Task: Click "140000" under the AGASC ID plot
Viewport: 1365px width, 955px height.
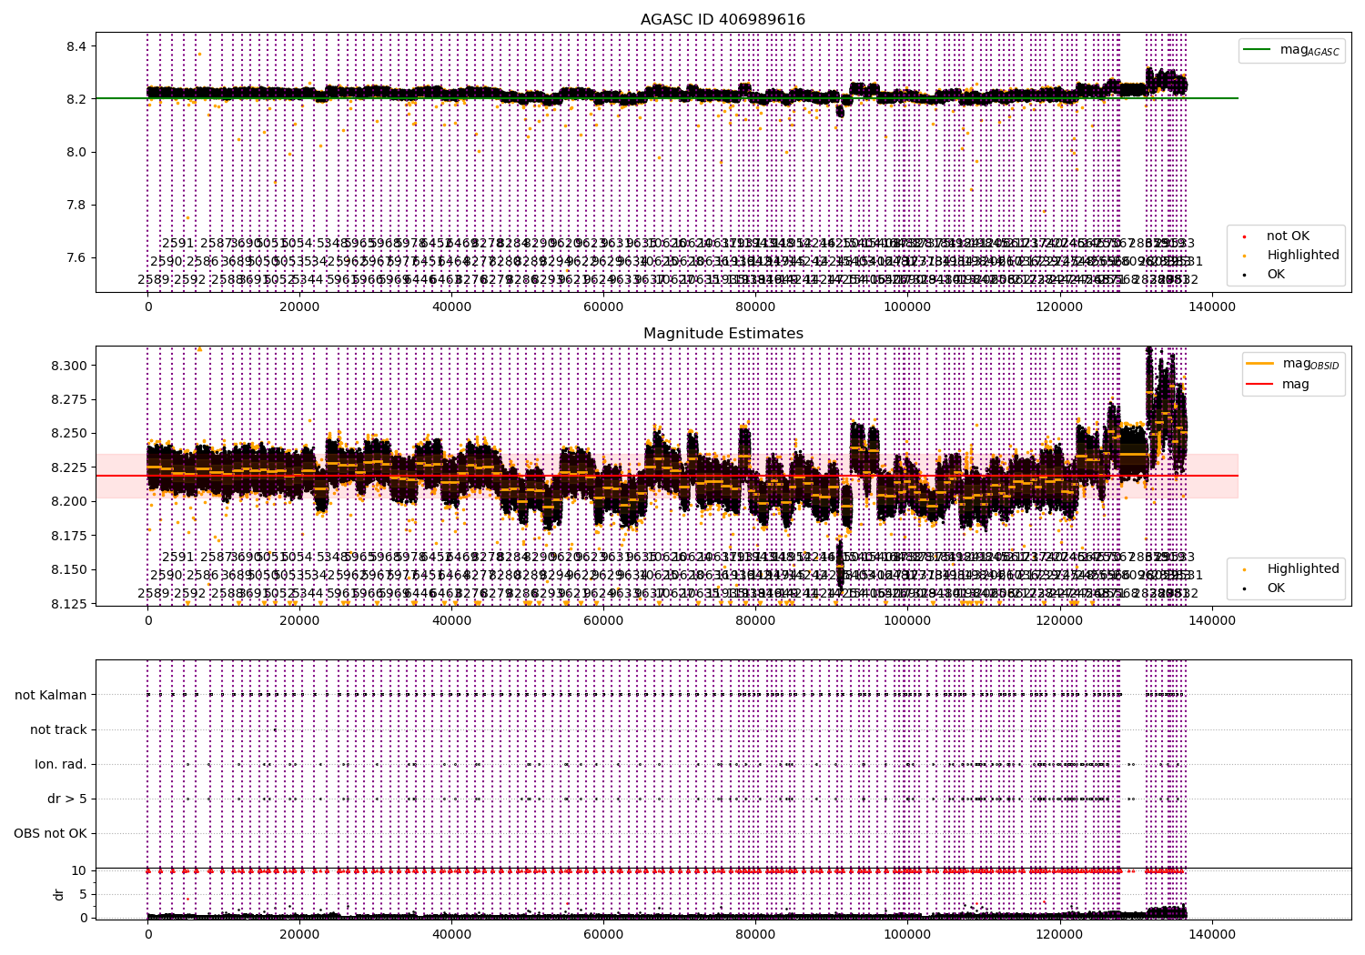Action: click(x=1212, y=307)
